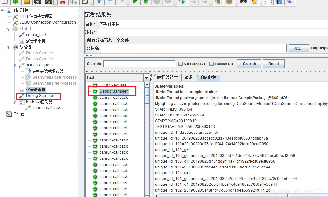328x197 pixels.
Task: Click the 浏览... browse button
Action: [x=299, y=48]
